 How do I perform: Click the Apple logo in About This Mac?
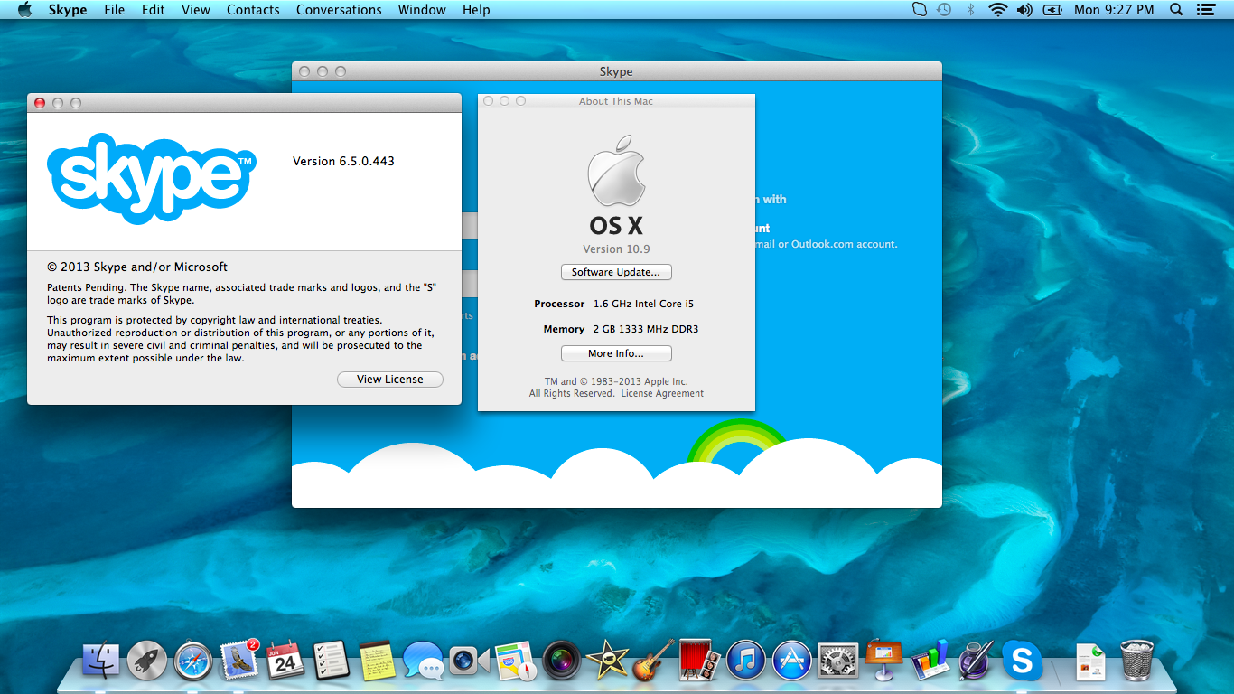click(x=616, y=171)
